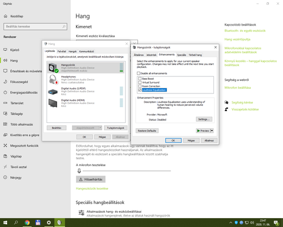Open the Hangeszközök kezelése link
The image size is (283, 227).
[92, 189]
